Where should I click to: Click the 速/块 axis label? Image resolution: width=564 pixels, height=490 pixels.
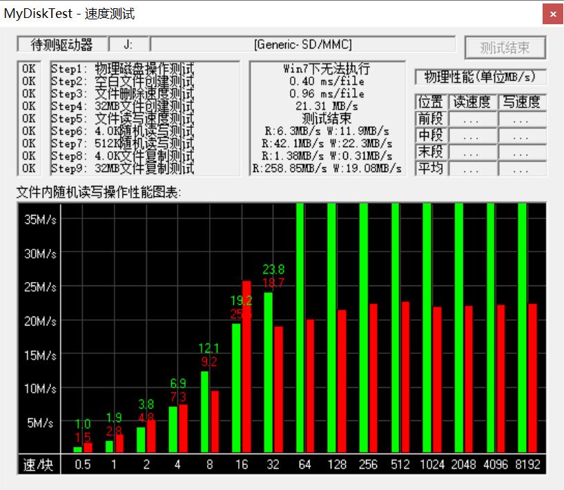[38, 464]
